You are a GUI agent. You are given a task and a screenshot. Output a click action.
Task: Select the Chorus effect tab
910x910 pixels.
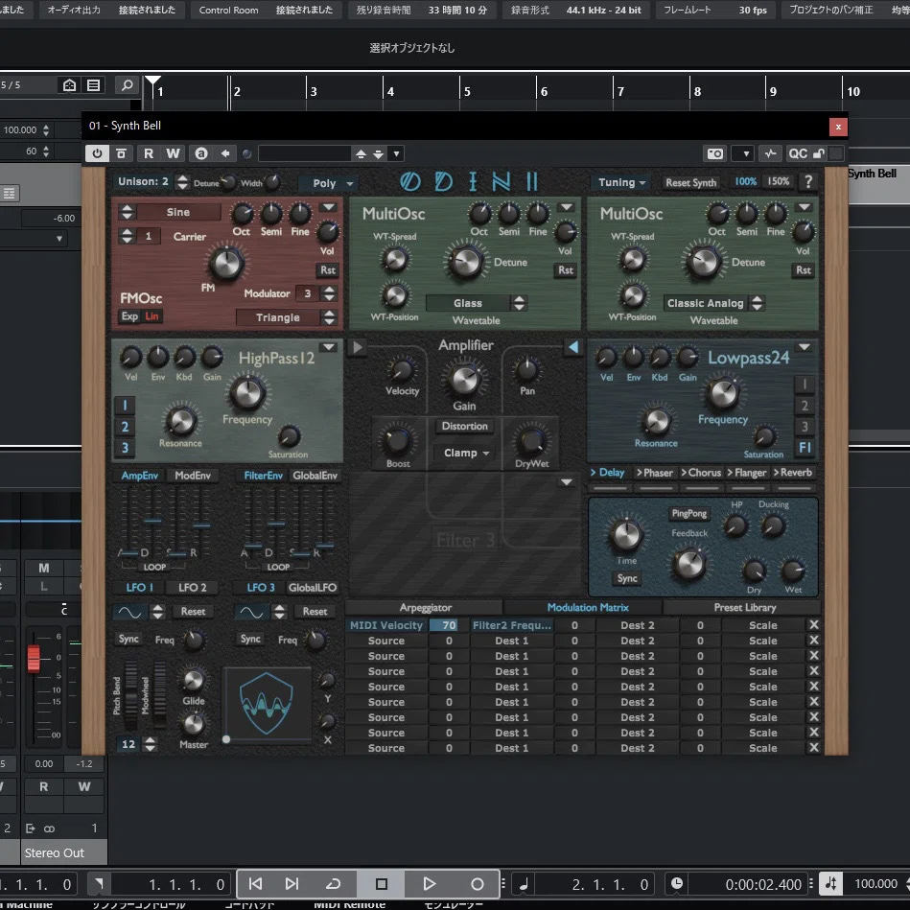click(x=701, y=473)
